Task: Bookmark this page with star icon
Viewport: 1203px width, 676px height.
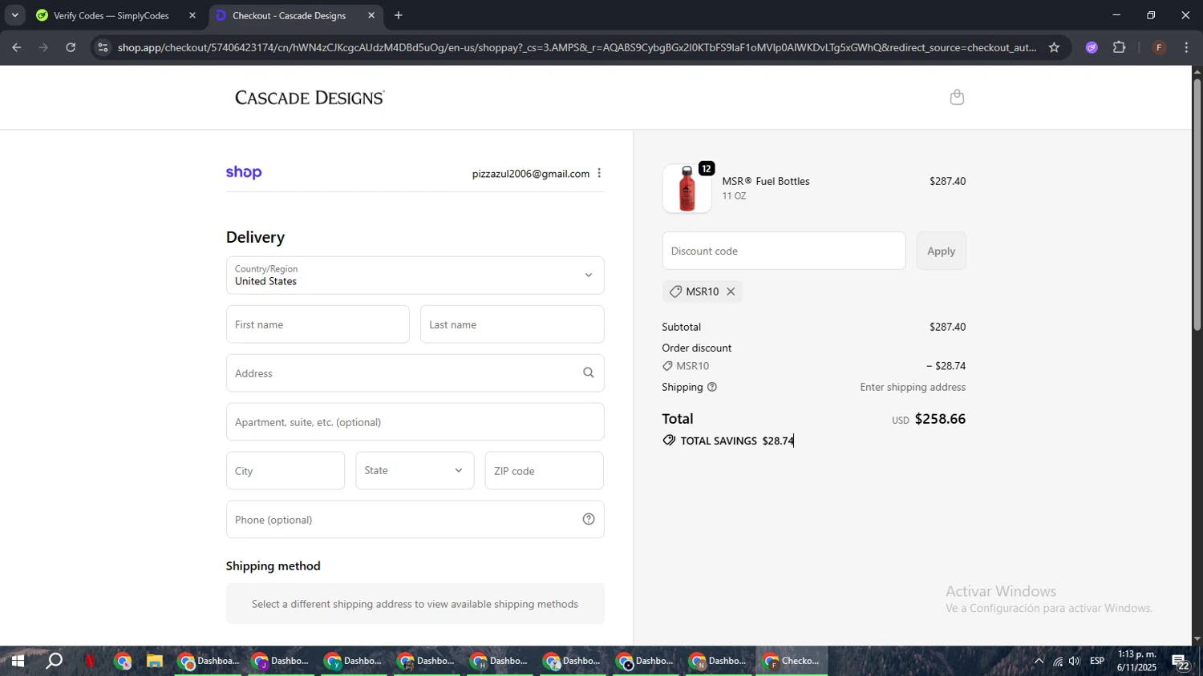Action: (1054, 47)
